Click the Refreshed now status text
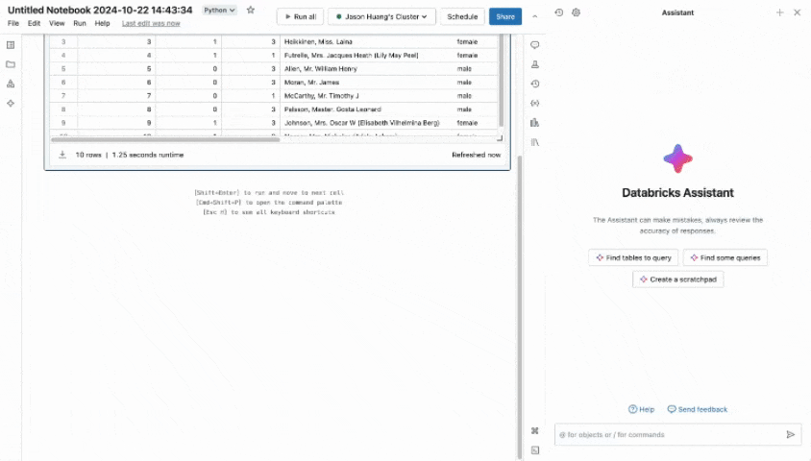The width and height of the screenshot is (811, 461). pos(476,155)
